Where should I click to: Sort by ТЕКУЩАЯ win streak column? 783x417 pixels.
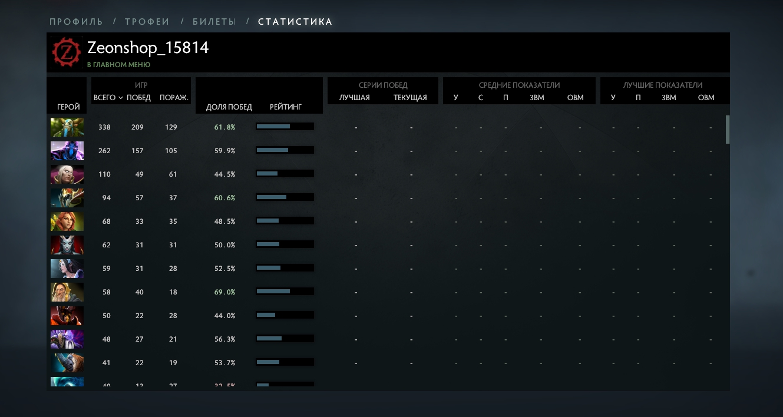[x=410, y=98]
